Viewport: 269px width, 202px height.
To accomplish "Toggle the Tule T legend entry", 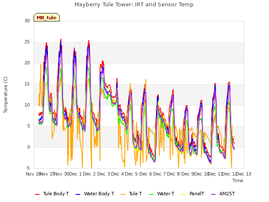I will [132, 194].
